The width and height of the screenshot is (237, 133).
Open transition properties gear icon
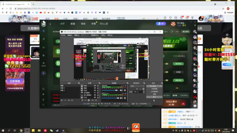(143, 89)
